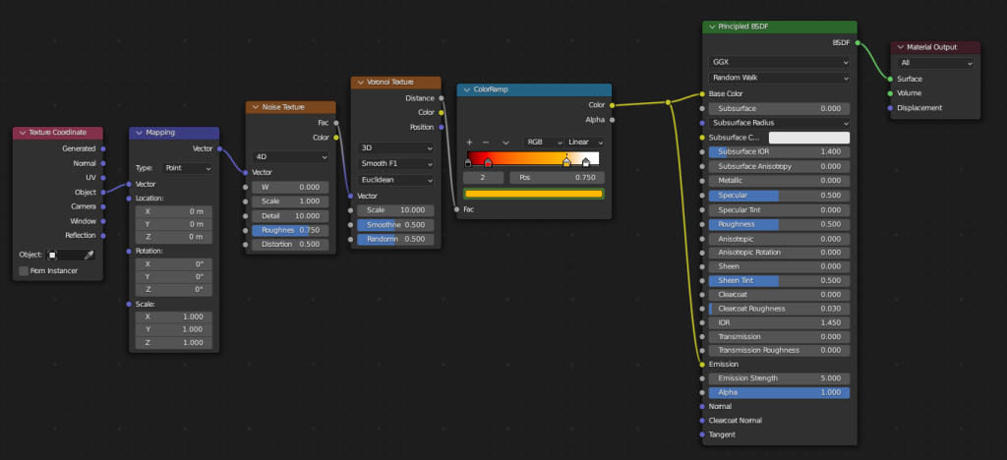Click the orange active stop color swatch
The width and height of the screenshot is (1007, 460).
click(x=534, y=194)
